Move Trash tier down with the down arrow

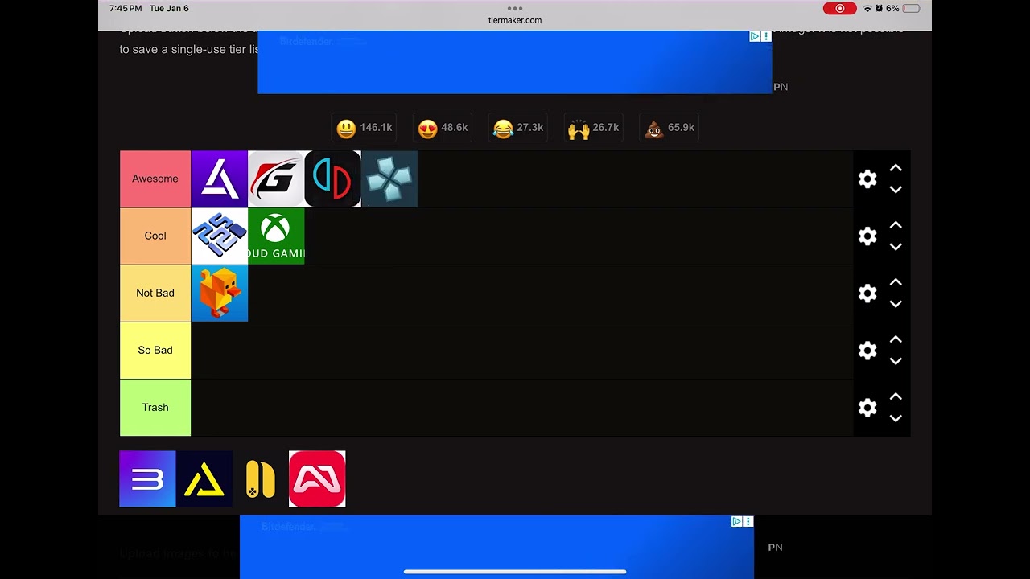click(896, 418)
